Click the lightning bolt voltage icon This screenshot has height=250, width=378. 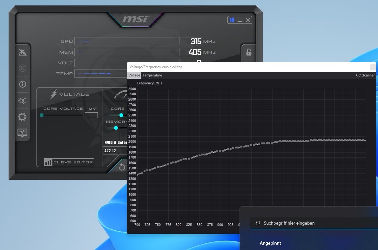pos(53,94)
